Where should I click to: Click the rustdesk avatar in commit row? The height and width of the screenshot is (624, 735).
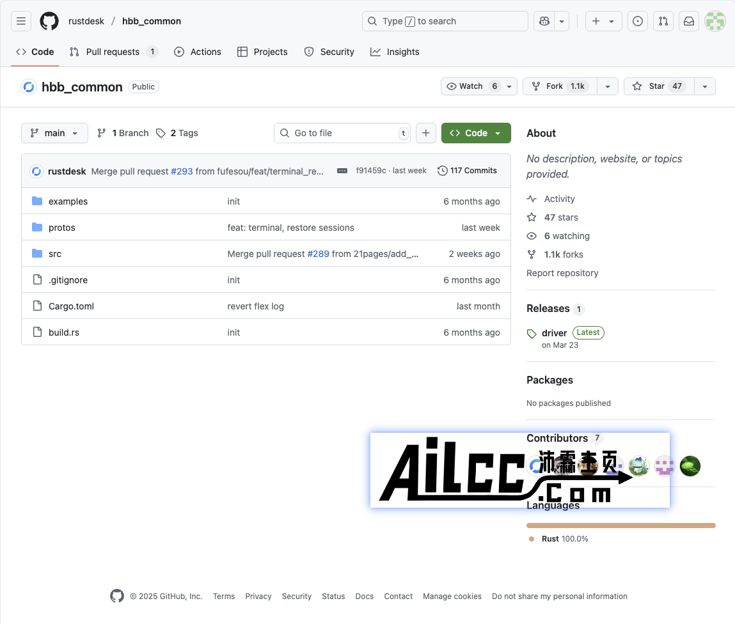[x=36, y=171]
